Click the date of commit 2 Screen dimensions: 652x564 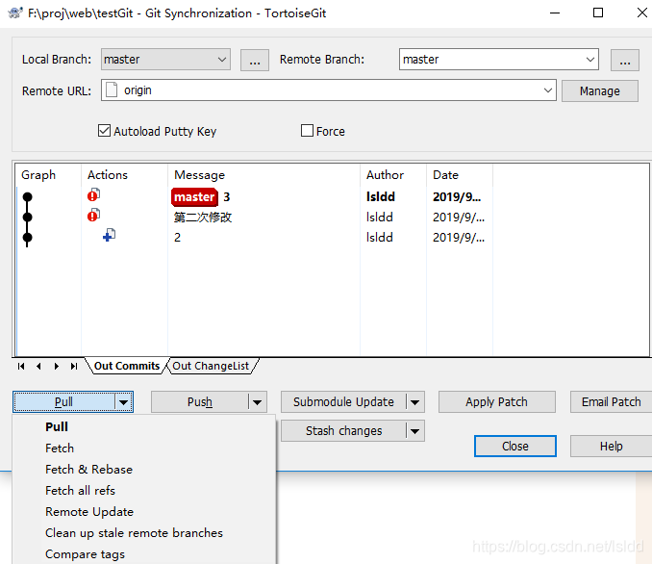[459, 238]
